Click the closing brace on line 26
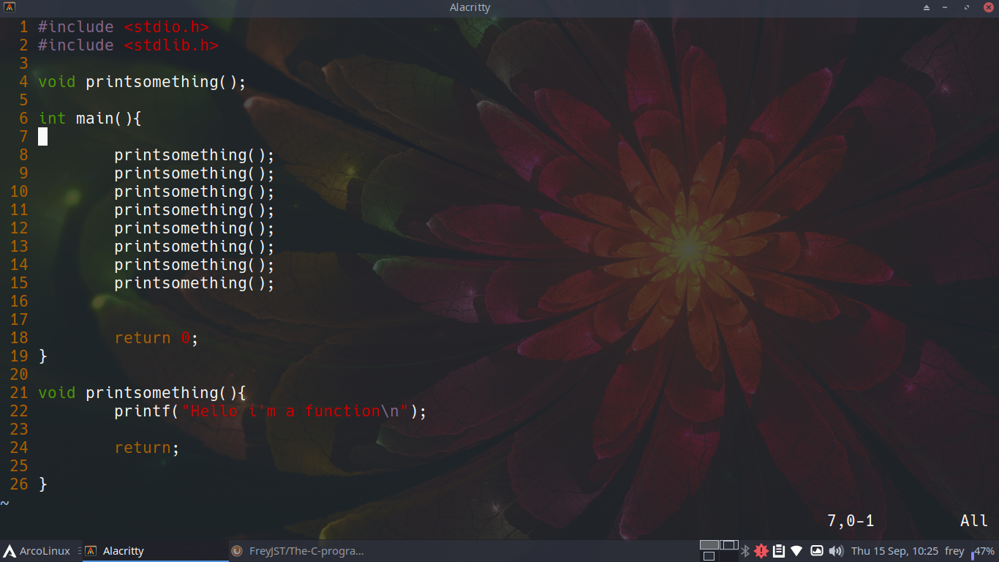Screen dimensions: 999x562 [42, 484]
